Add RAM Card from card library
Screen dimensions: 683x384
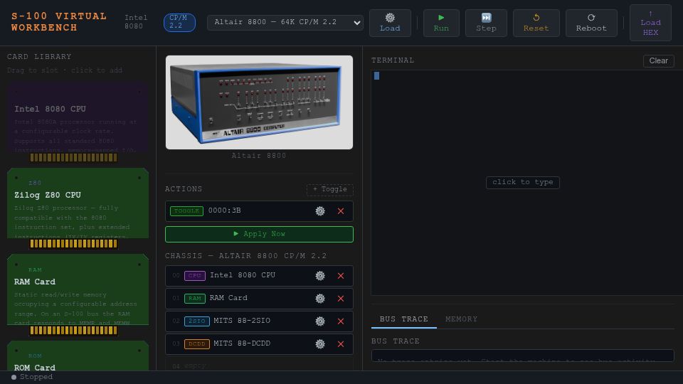tap(78, 294)
